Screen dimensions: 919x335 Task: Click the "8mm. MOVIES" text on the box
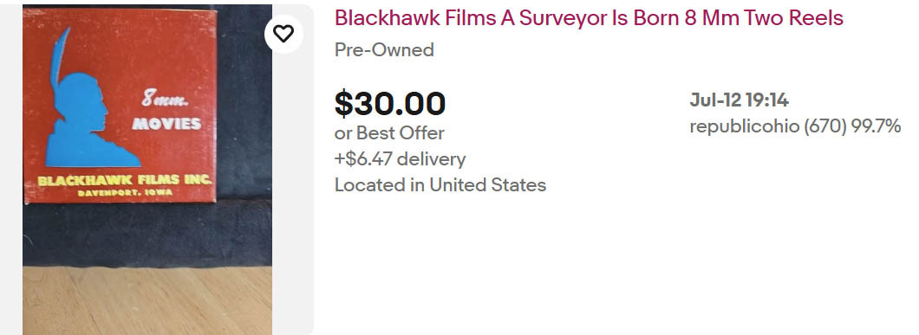[169, 113]
